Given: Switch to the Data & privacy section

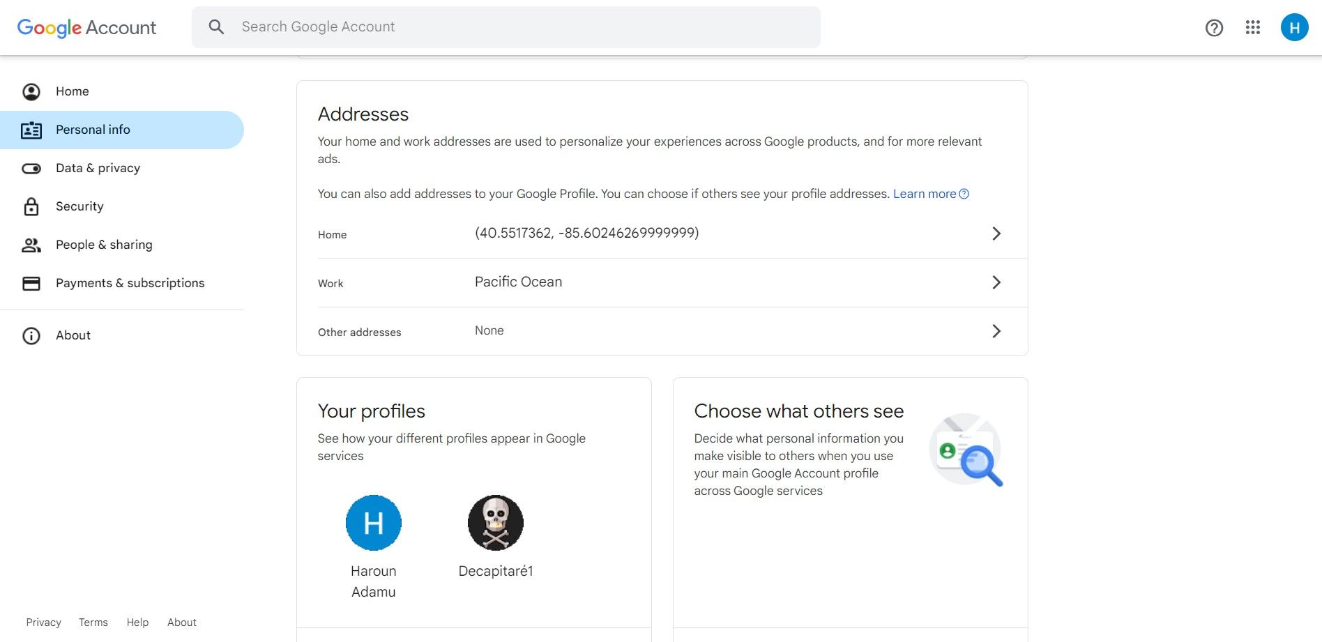Looking at the screenshot, I should click(x=98, y=168).
